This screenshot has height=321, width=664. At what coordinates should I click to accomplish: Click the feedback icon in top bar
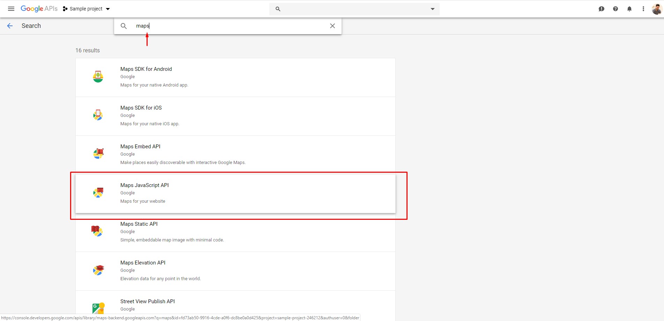point(601,9)
